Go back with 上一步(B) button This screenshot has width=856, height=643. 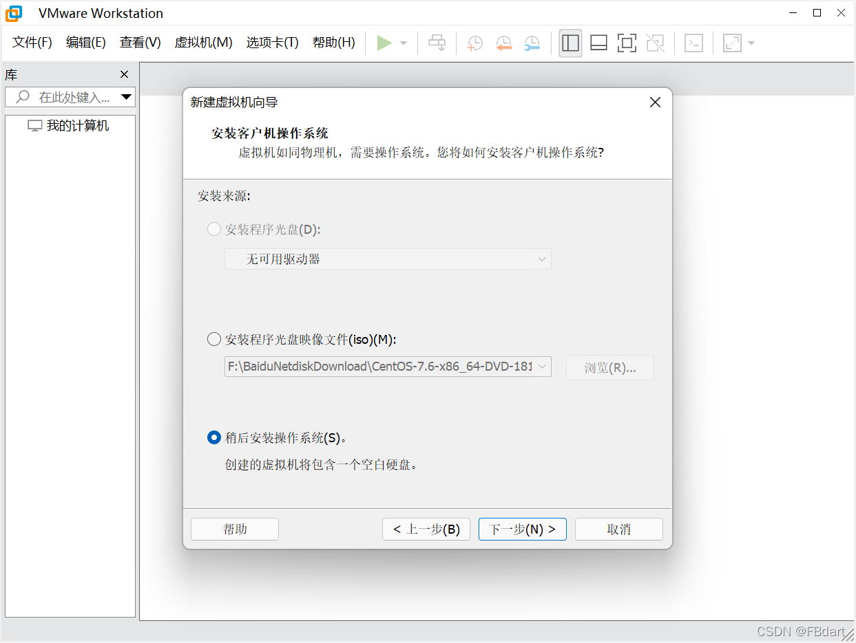coord(426,530)
